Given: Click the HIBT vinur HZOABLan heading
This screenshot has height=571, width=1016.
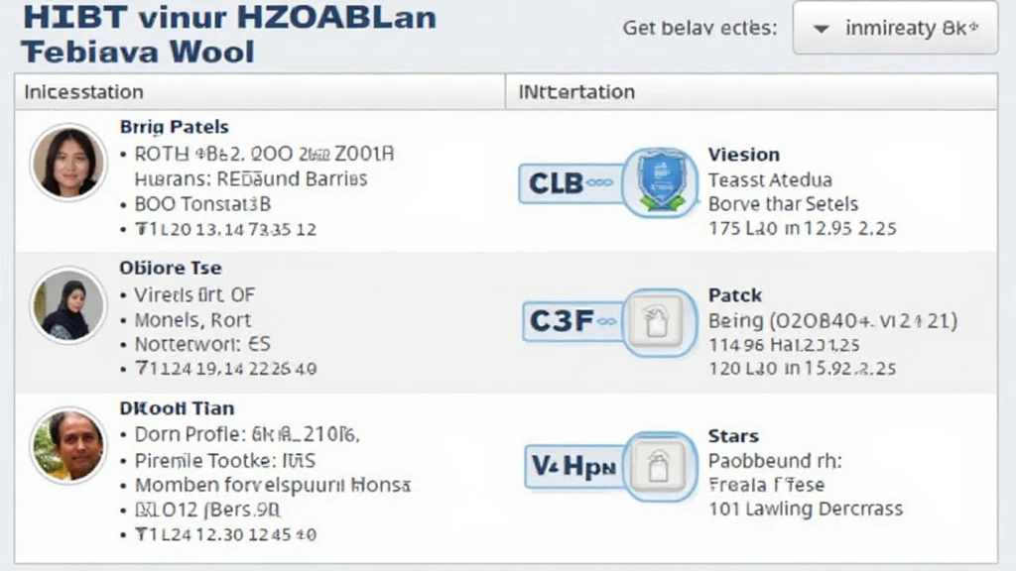Looking at the screenshot, I should click(230, 18).
